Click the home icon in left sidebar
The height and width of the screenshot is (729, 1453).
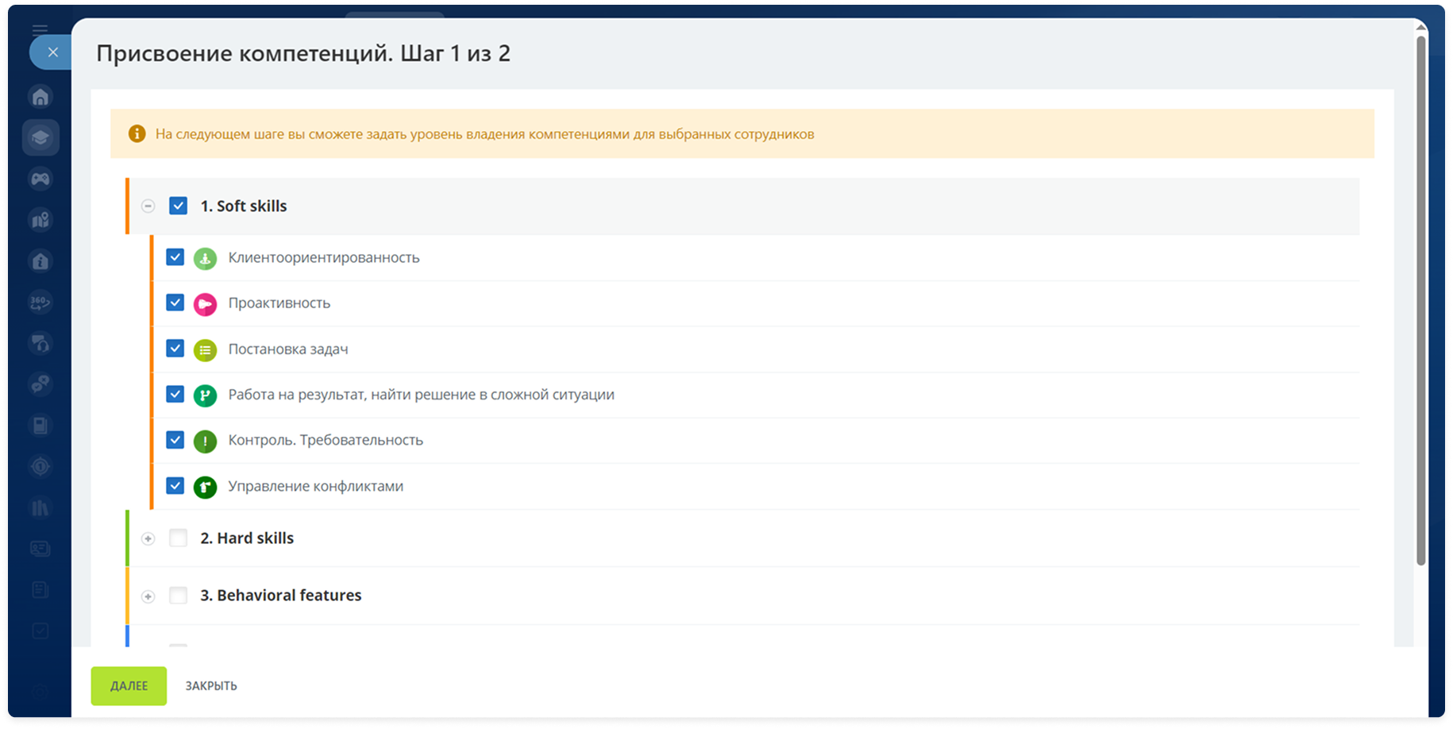[40, 97]
